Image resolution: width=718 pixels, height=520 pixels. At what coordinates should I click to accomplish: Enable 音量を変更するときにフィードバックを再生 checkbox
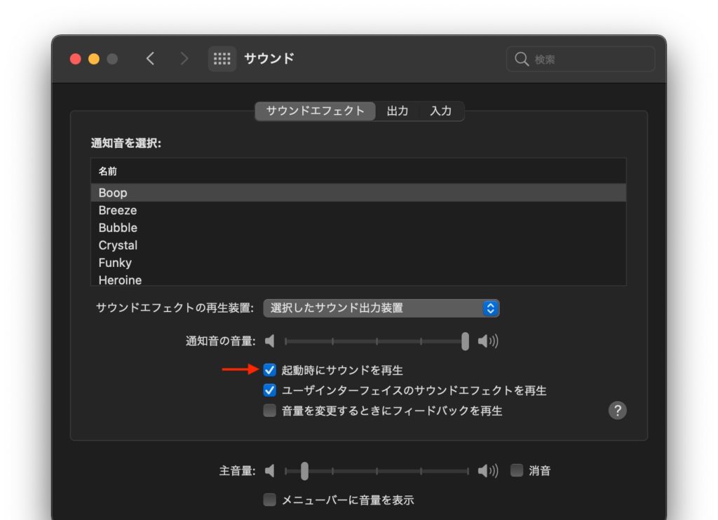point(270,411)
